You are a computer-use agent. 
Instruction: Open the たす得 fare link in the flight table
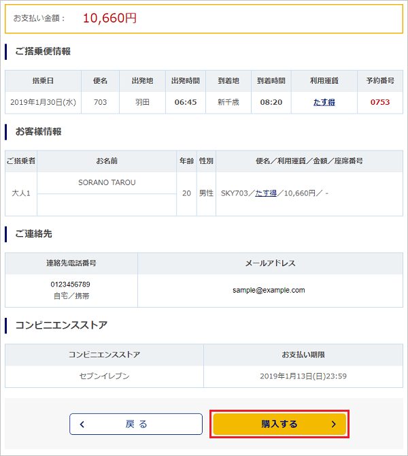[x=324, y=102]
